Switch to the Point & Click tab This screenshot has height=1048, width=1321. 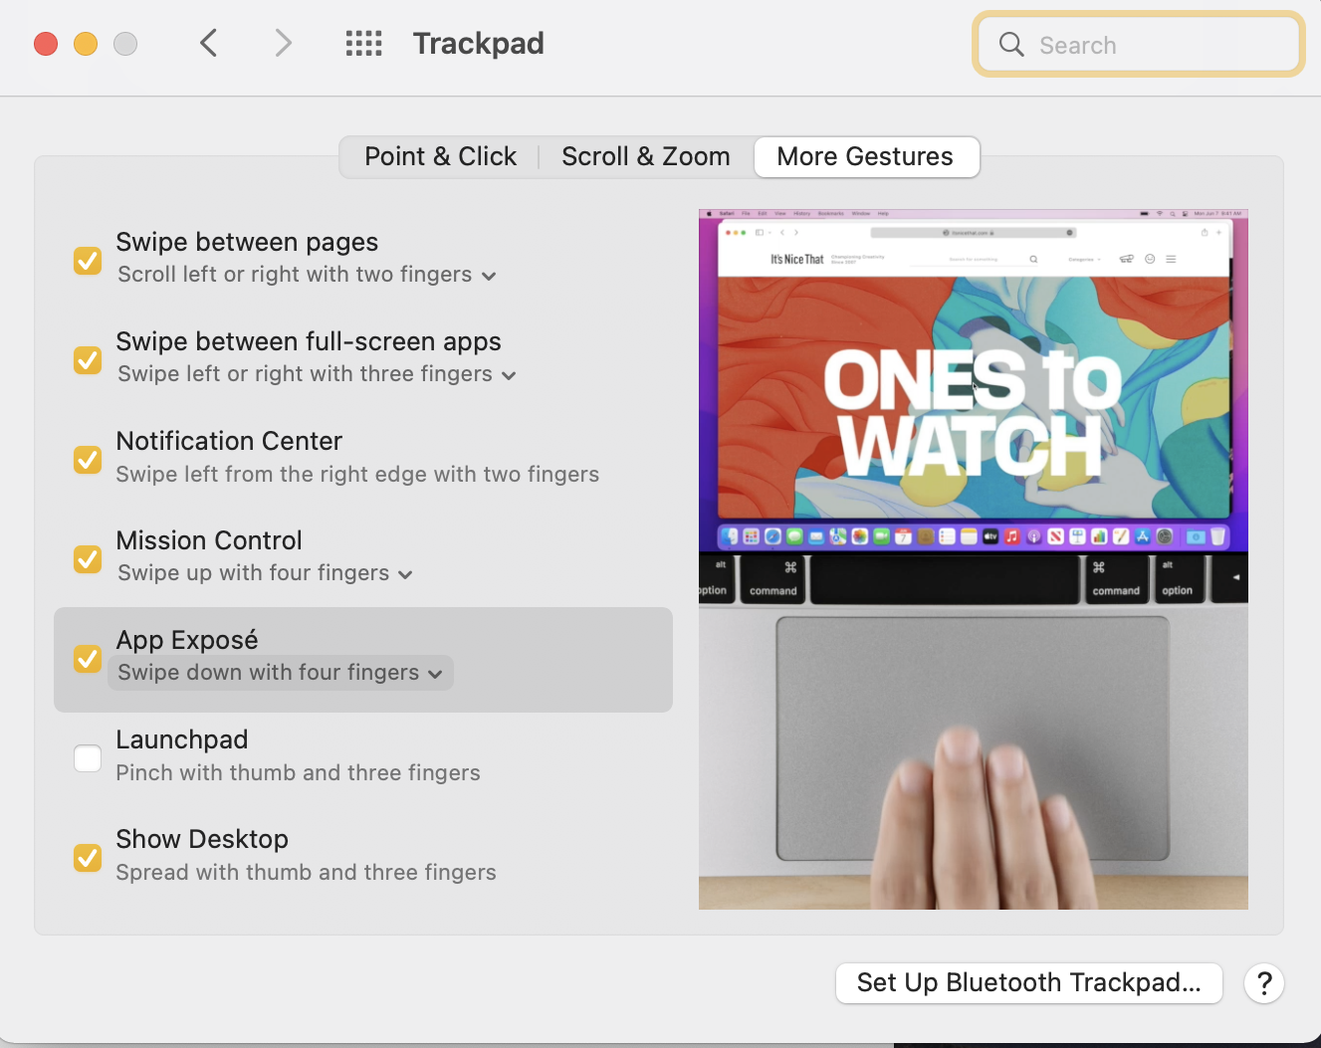click(440, 157)
